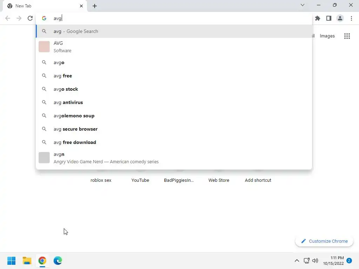Open the clock showing 1:11 PM

tap(333, 261)
